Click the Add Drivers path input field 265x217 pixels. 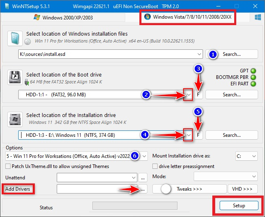pos(97,189)
